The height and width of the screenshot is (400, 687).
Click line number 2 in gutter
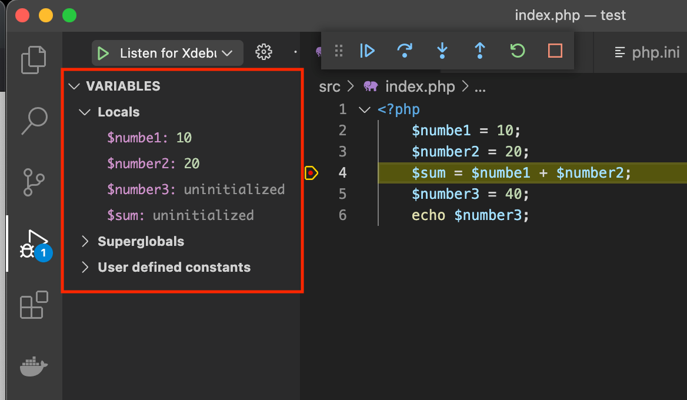pos(343,131)
